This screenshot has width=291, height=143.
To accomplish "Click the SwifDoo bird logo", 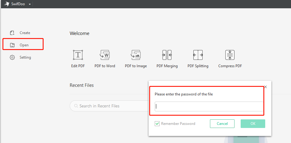I will (7, 4).
